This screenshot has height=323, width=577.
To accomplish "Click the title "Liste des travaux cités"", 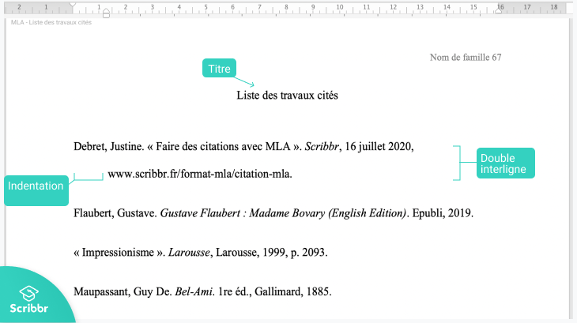I will [287, 96].
